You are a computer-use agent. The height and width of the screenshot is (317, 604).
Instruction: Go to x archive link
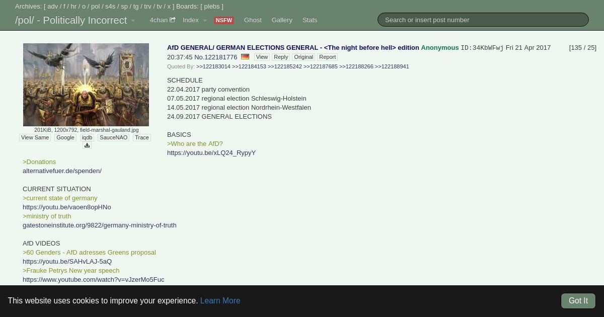(x=169, y=7)
